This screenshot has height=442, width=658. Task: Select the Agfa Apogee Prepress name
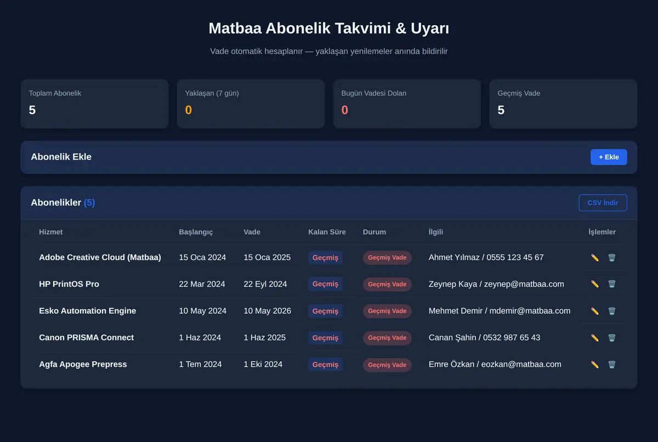(83, 364)
